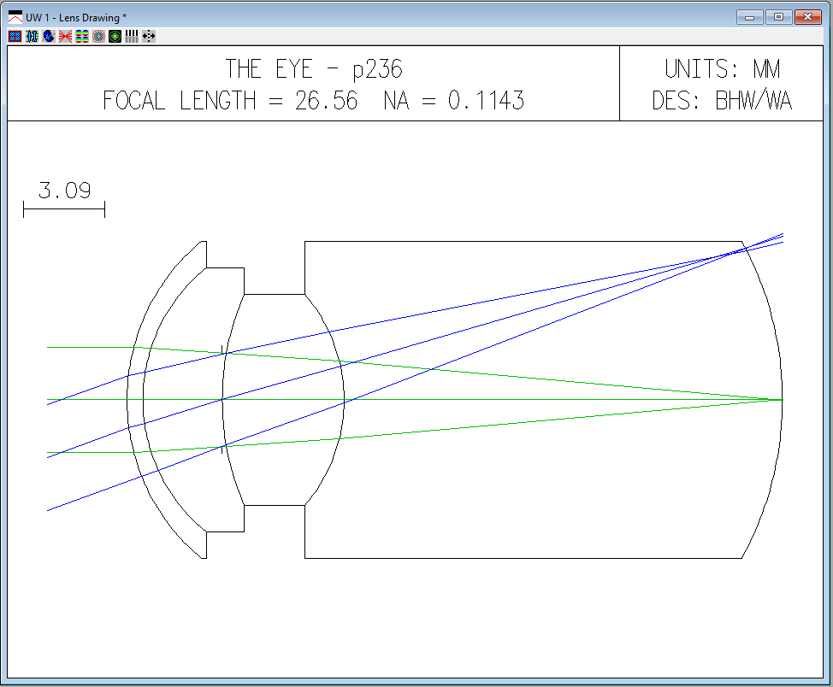
Task: Click the title text THE EYE - p236
Action: 314,69
